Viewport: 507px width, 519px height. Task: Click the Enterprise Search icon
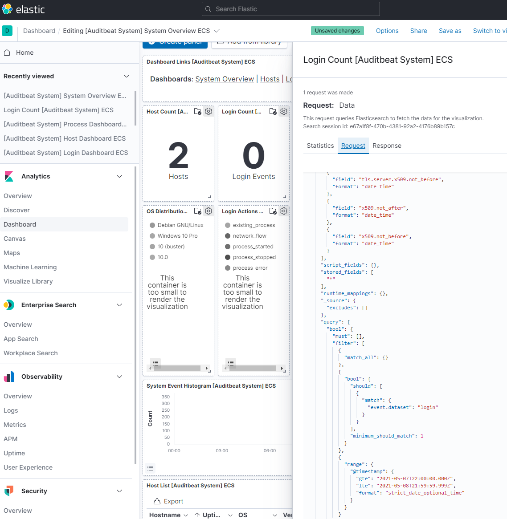tap(9, 305)
